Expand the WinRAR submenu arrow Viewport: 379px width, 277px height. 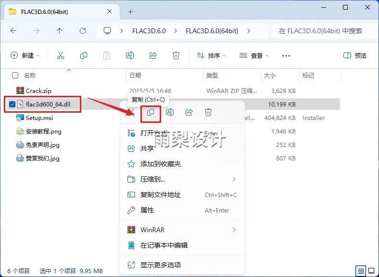coord(234,229)
